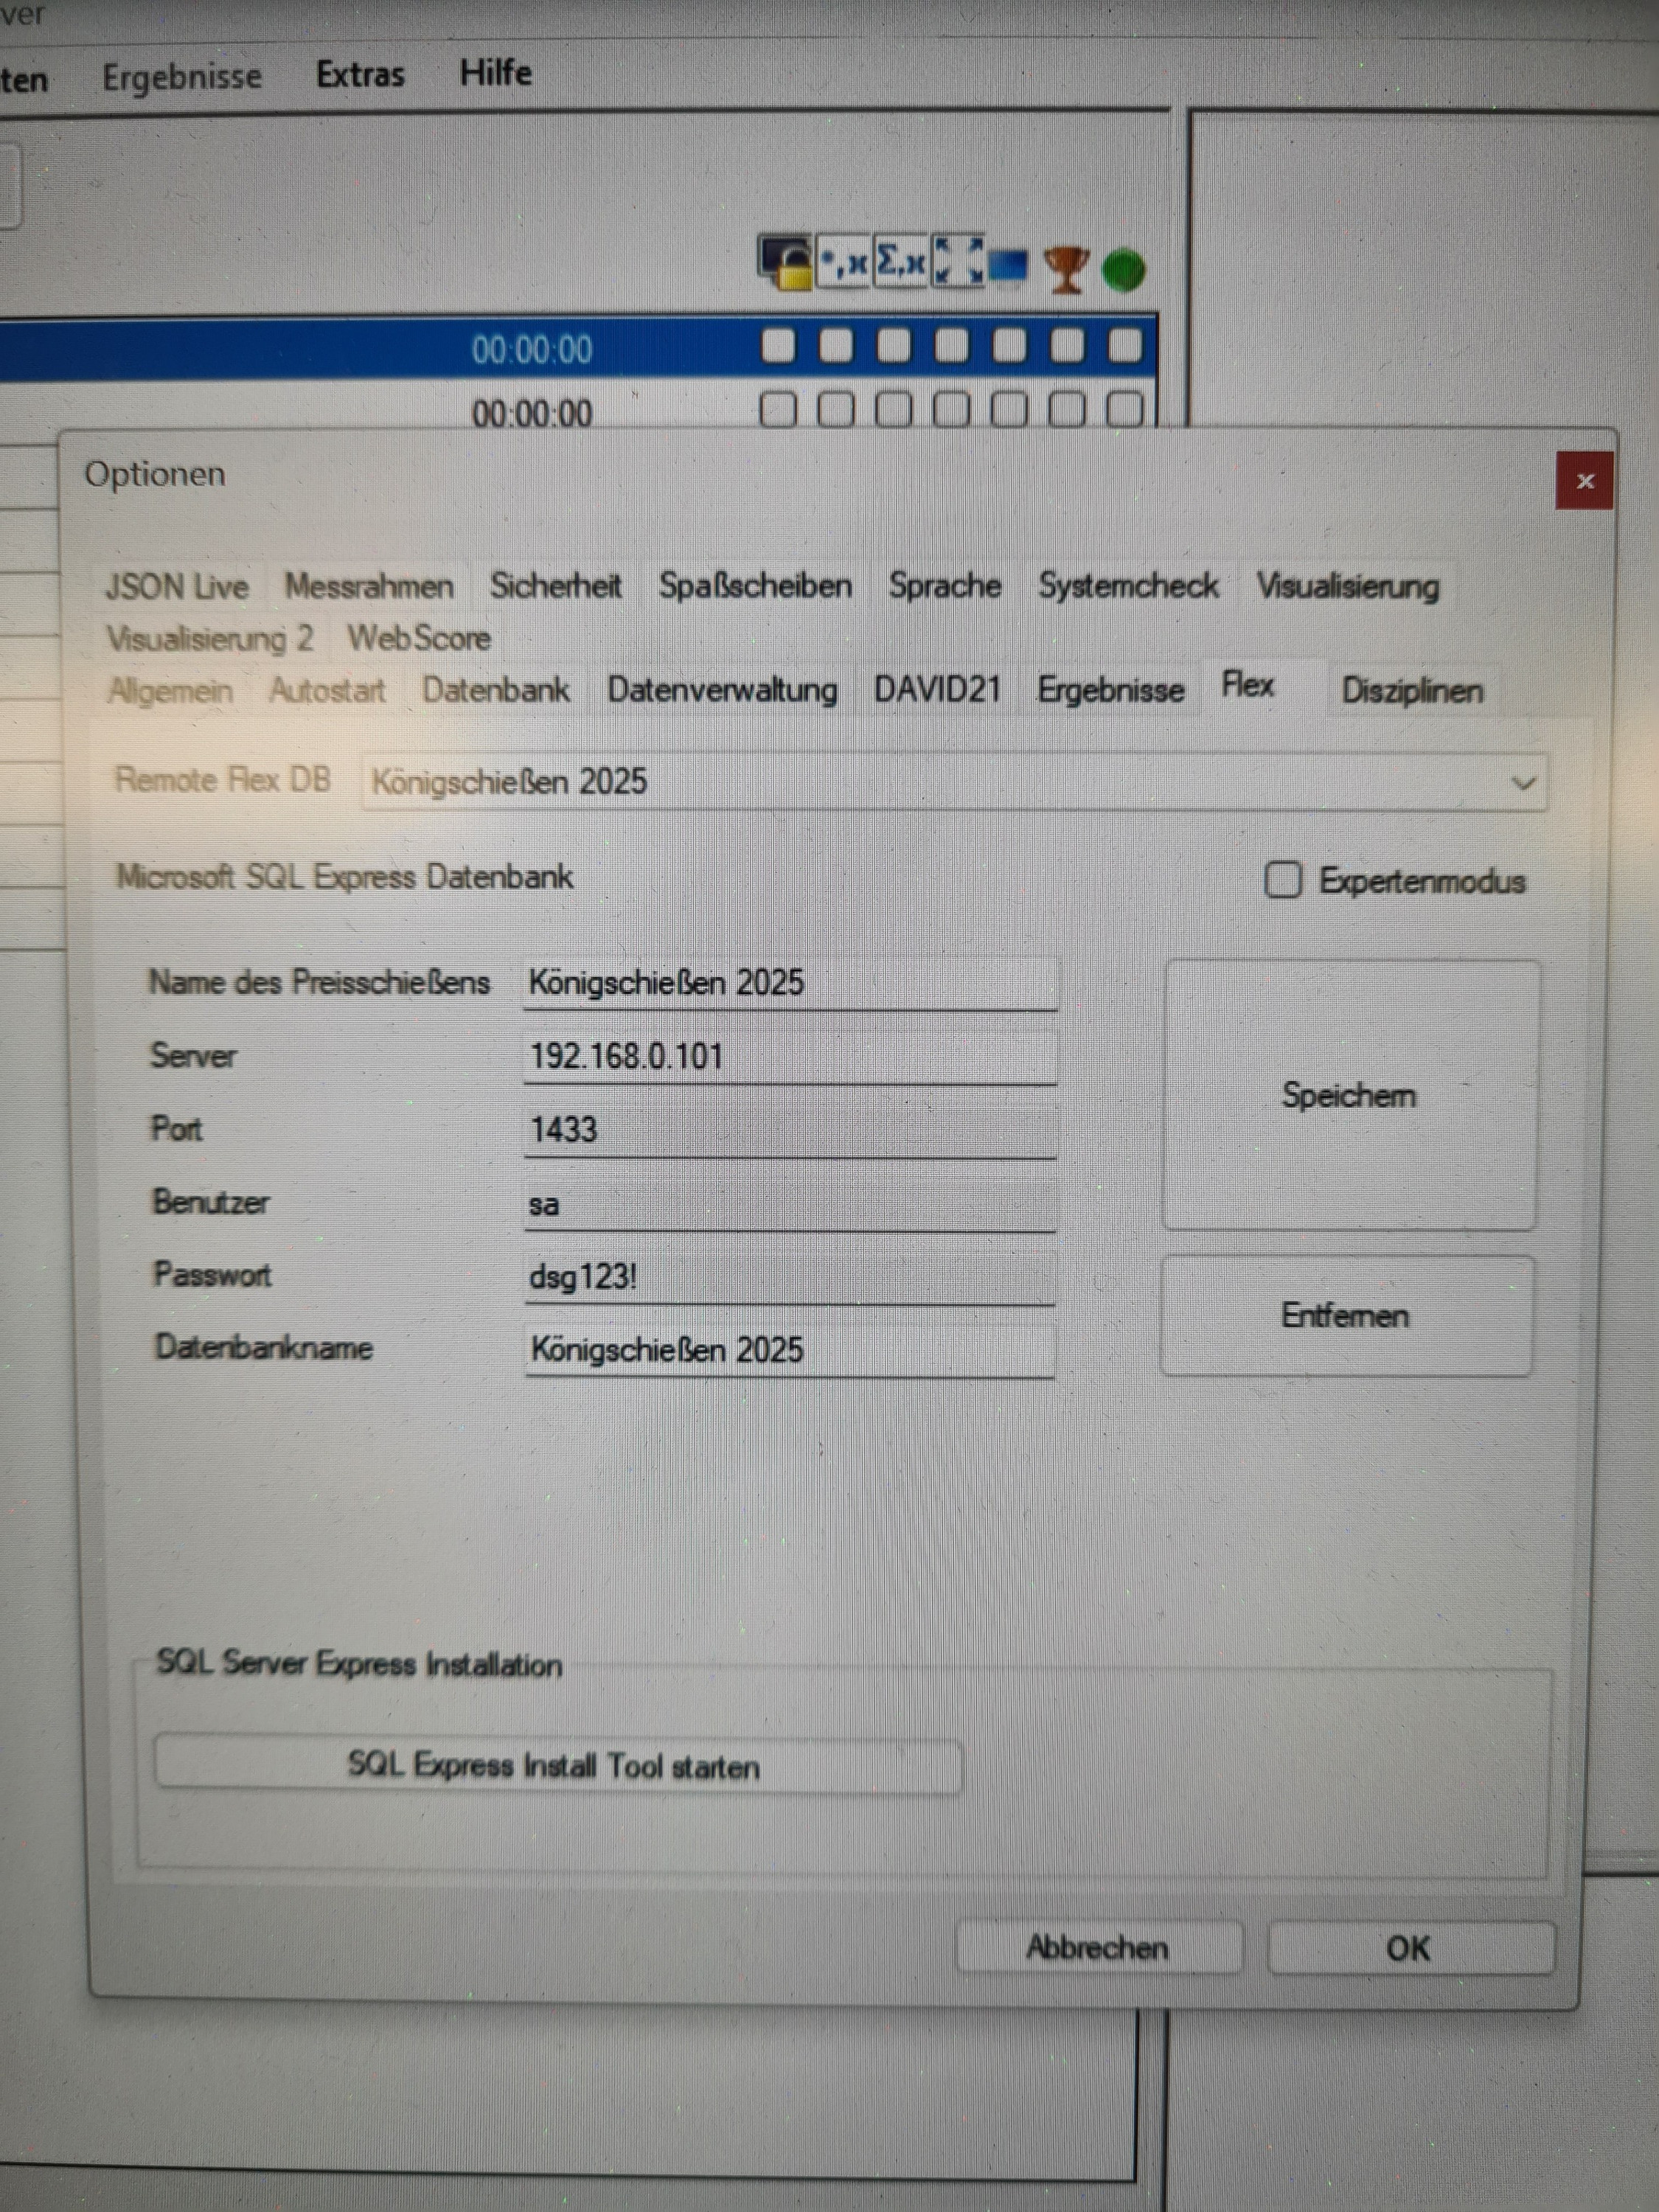Click the green circle status icon
The width and height of the screenshot is (1659, 2212).
(x=1123, y=270)
